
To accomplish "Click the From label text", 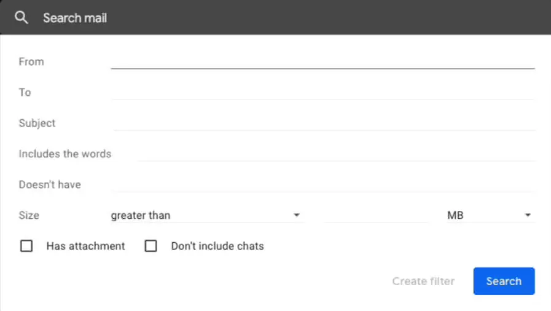I will pyautogui.click(x=31, y=61).
